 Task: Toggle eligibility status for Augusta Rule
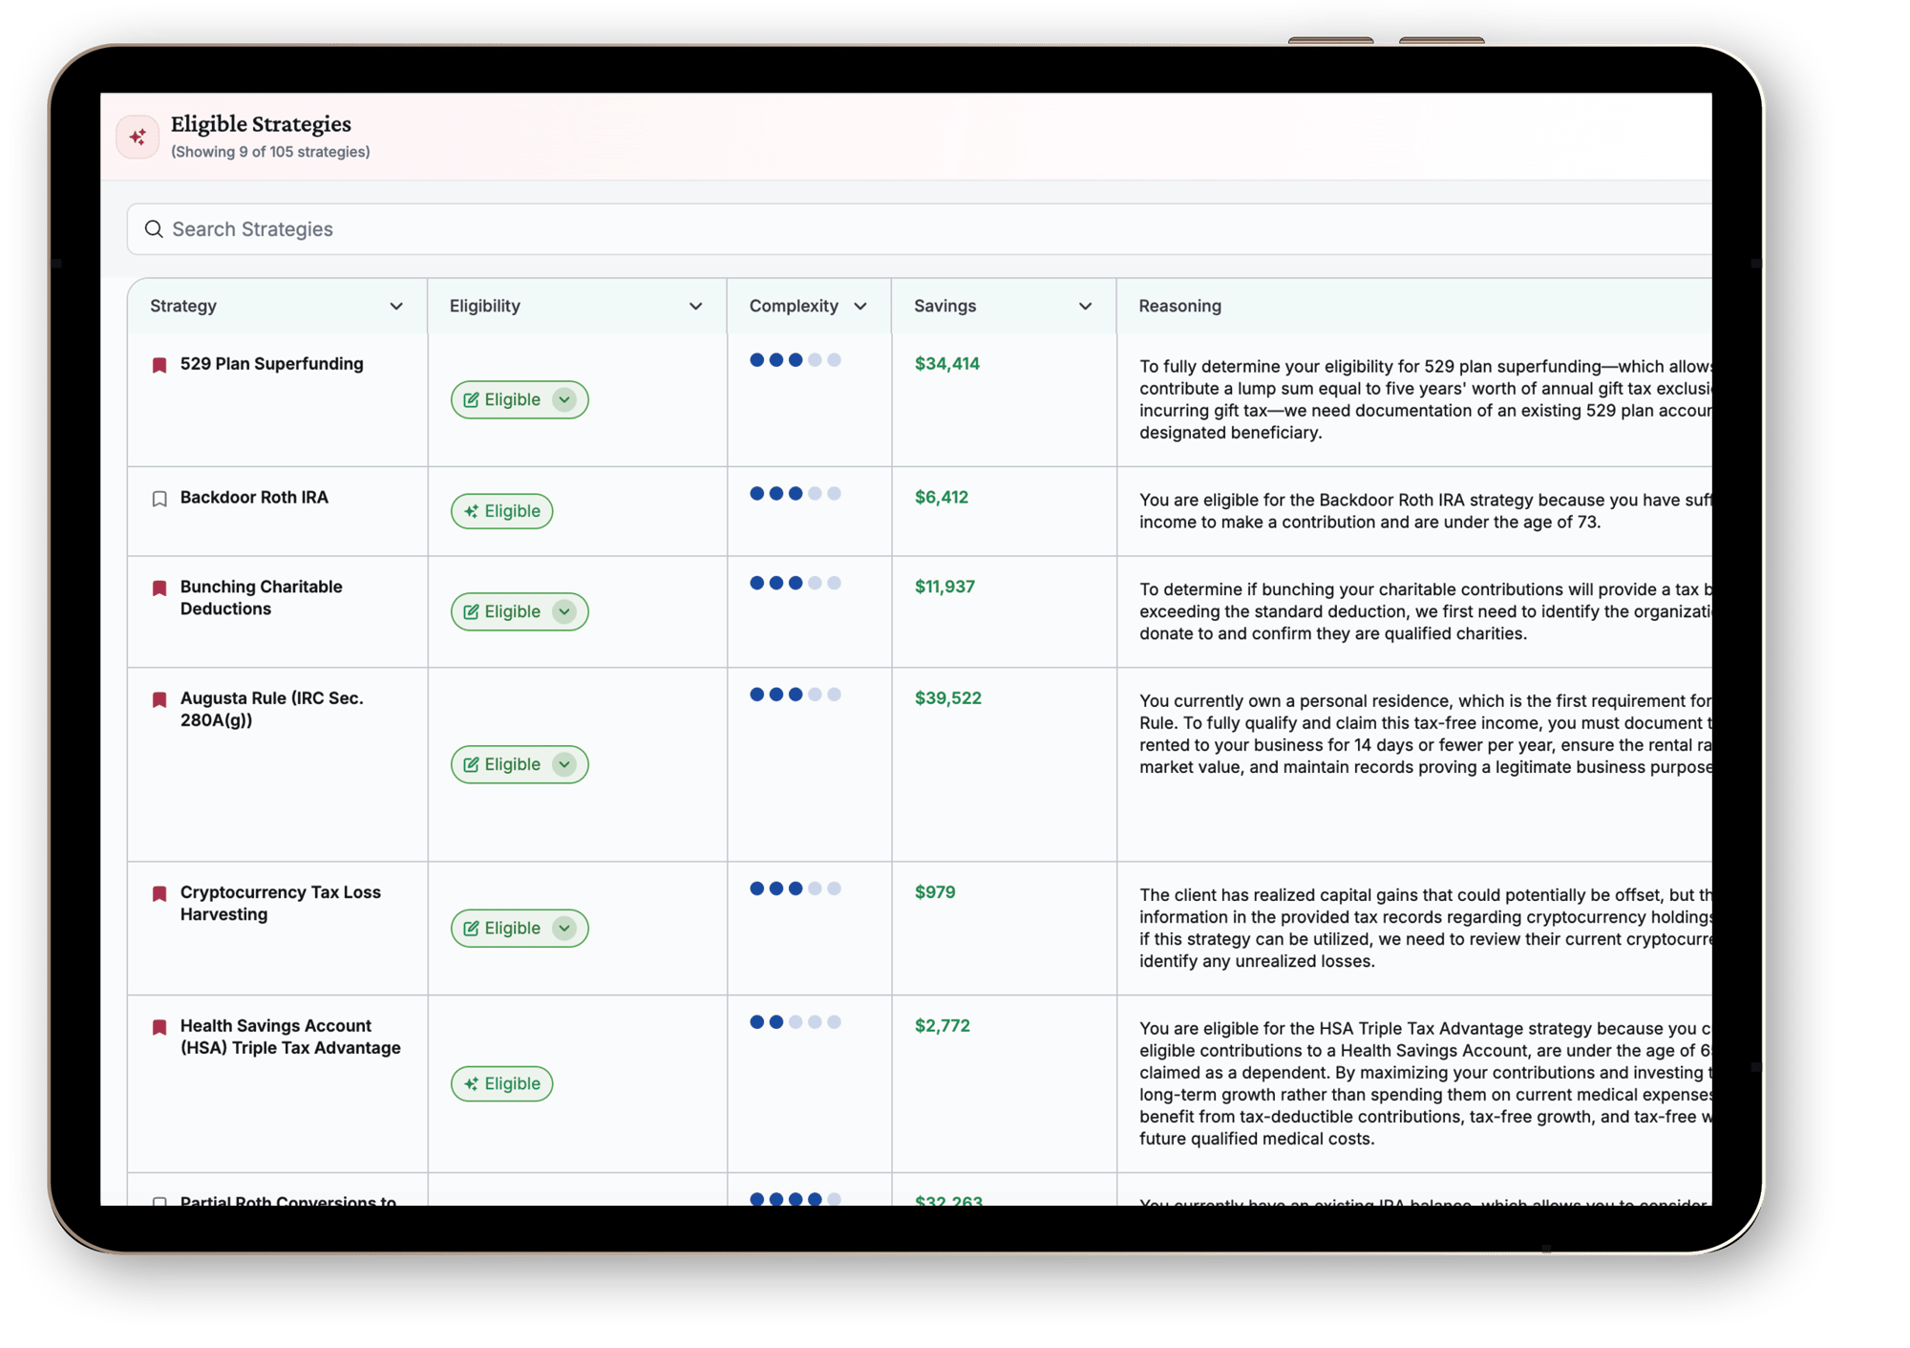[x=519, y=763]
